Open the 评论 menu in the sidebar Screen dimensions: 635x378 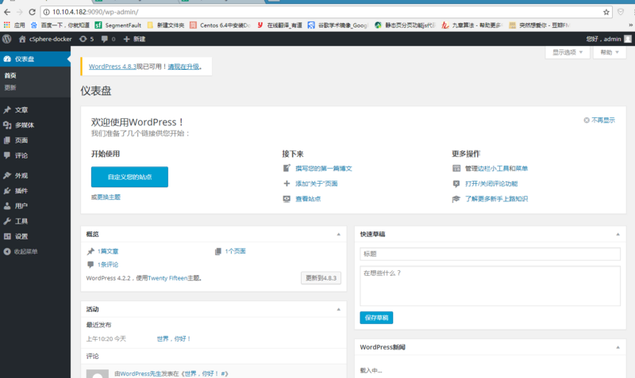tap(21, 155)
